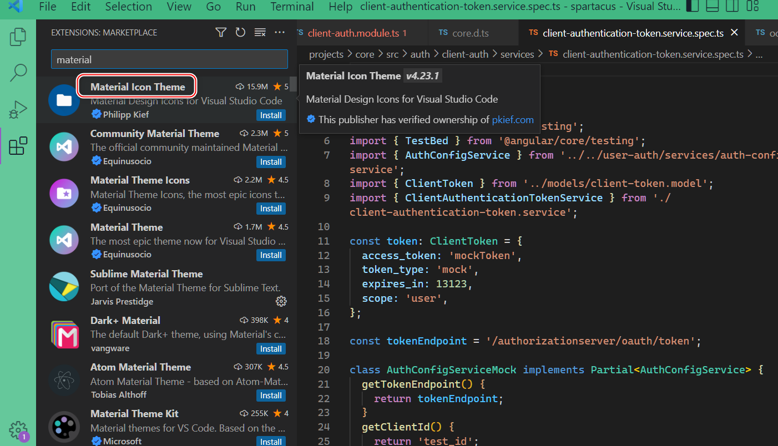Install Material Theme Kit extension
The image size is (778, 446).
click(271, 442)
